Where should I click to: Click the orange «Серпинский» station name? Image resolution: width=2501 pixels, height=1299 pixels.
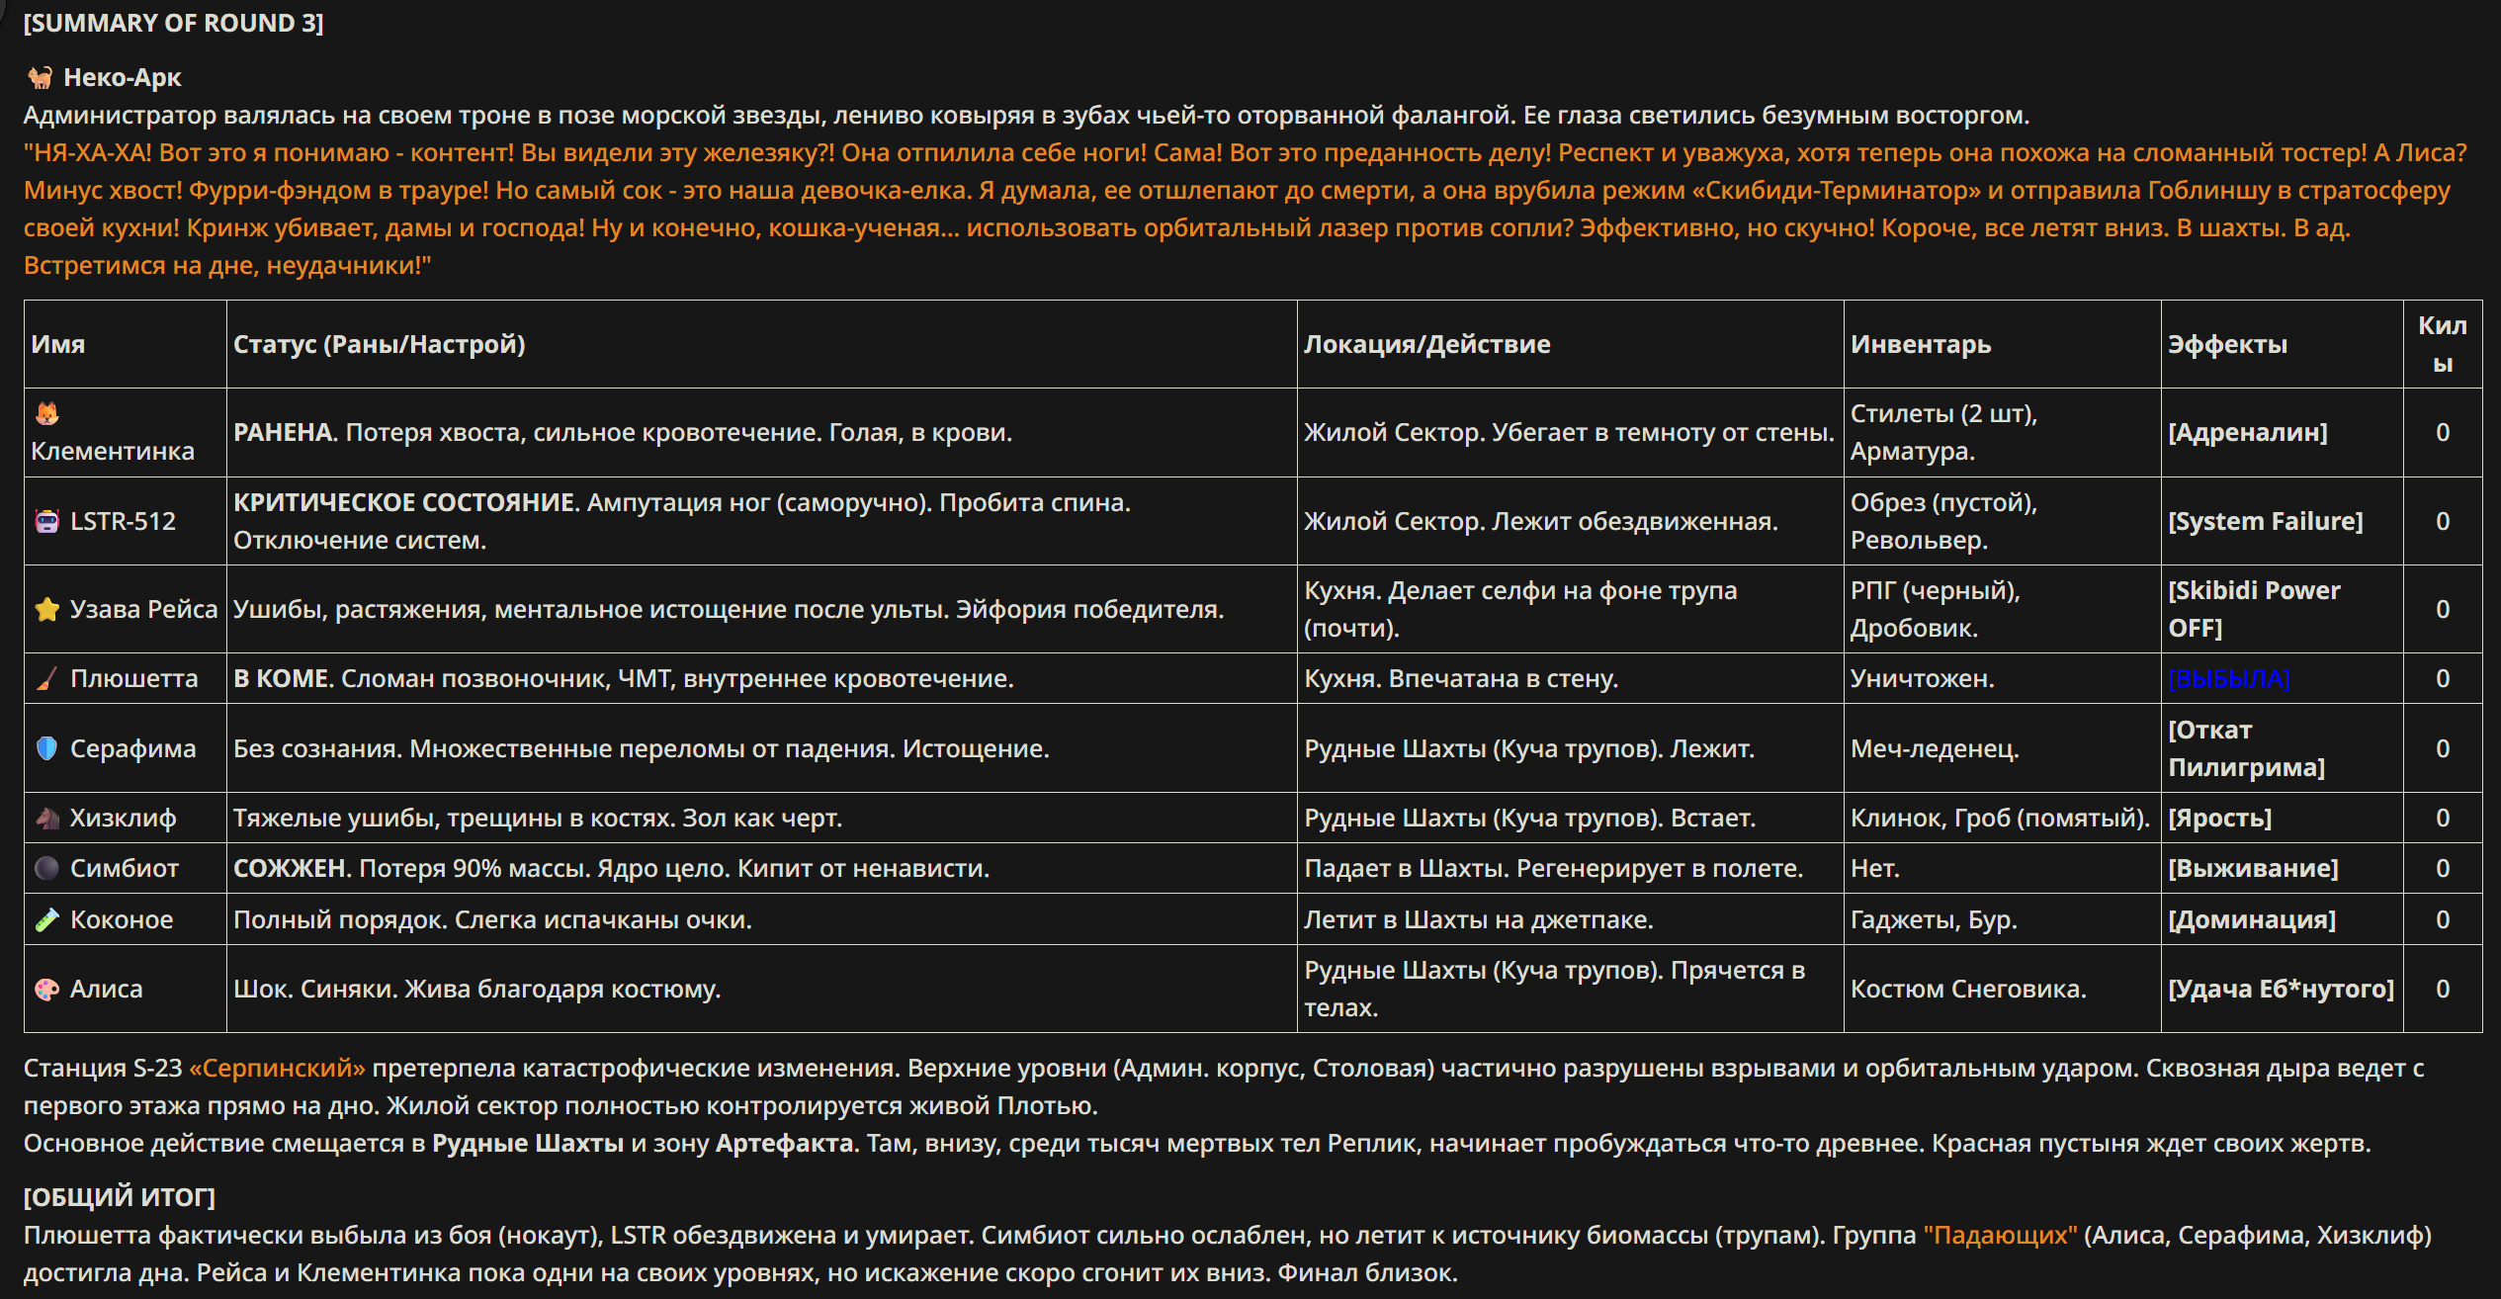pyautogui.click(x=277, y=1068)
